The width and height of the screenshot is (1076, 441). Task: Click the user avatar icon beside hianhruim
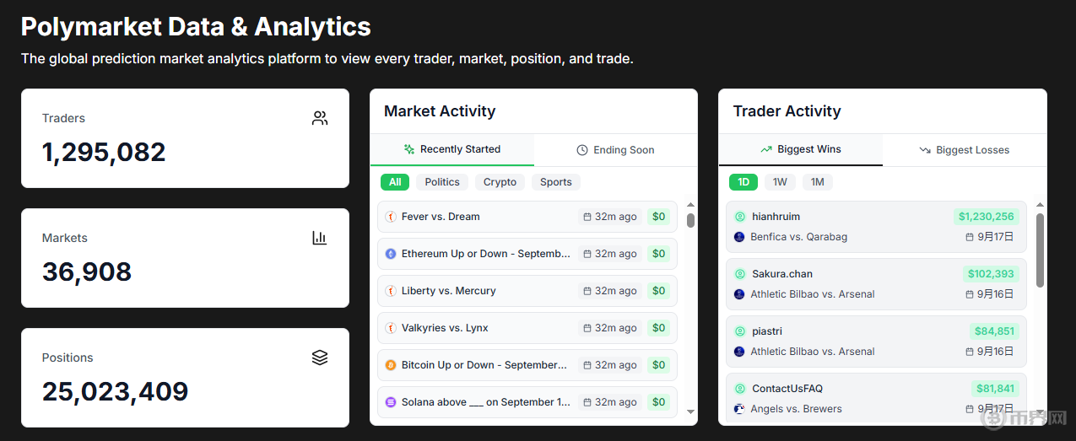(740, 217)
